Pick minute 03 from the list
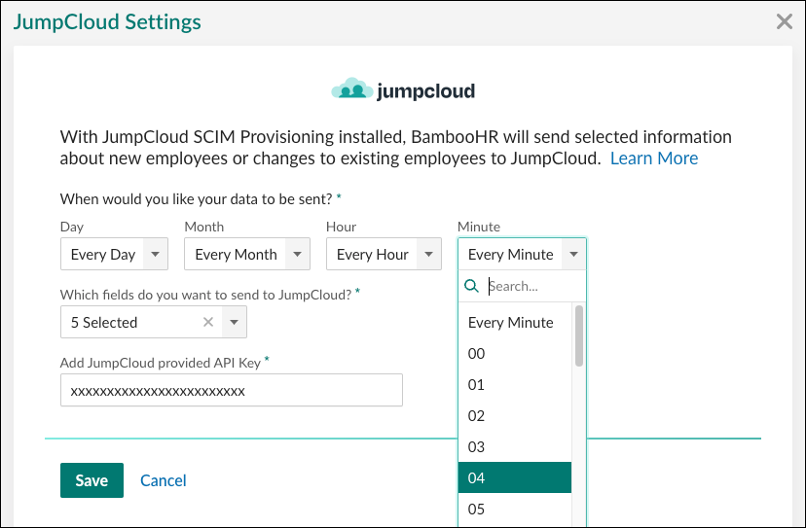 click(477, 447)
